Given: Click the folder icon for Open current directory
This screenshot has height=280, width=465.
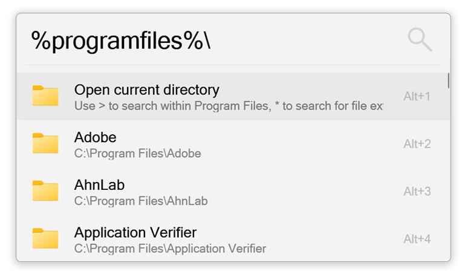Looking at the screenshot, I should tap(45, 96).
